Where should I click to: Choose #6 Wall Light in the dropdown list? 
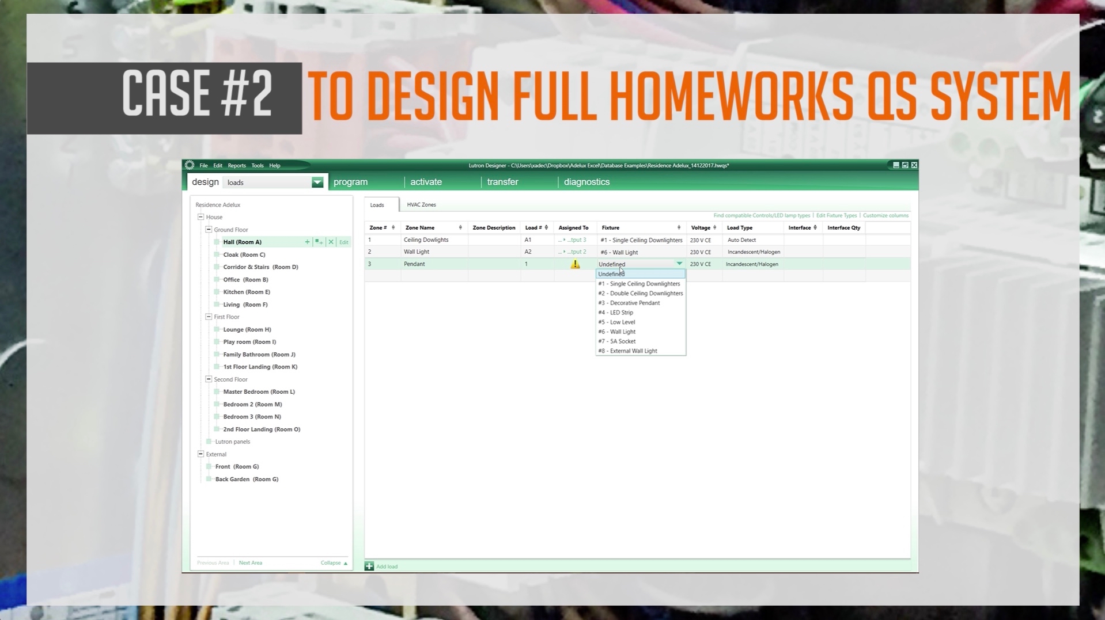pyautogui.click(x=640, y=332)
